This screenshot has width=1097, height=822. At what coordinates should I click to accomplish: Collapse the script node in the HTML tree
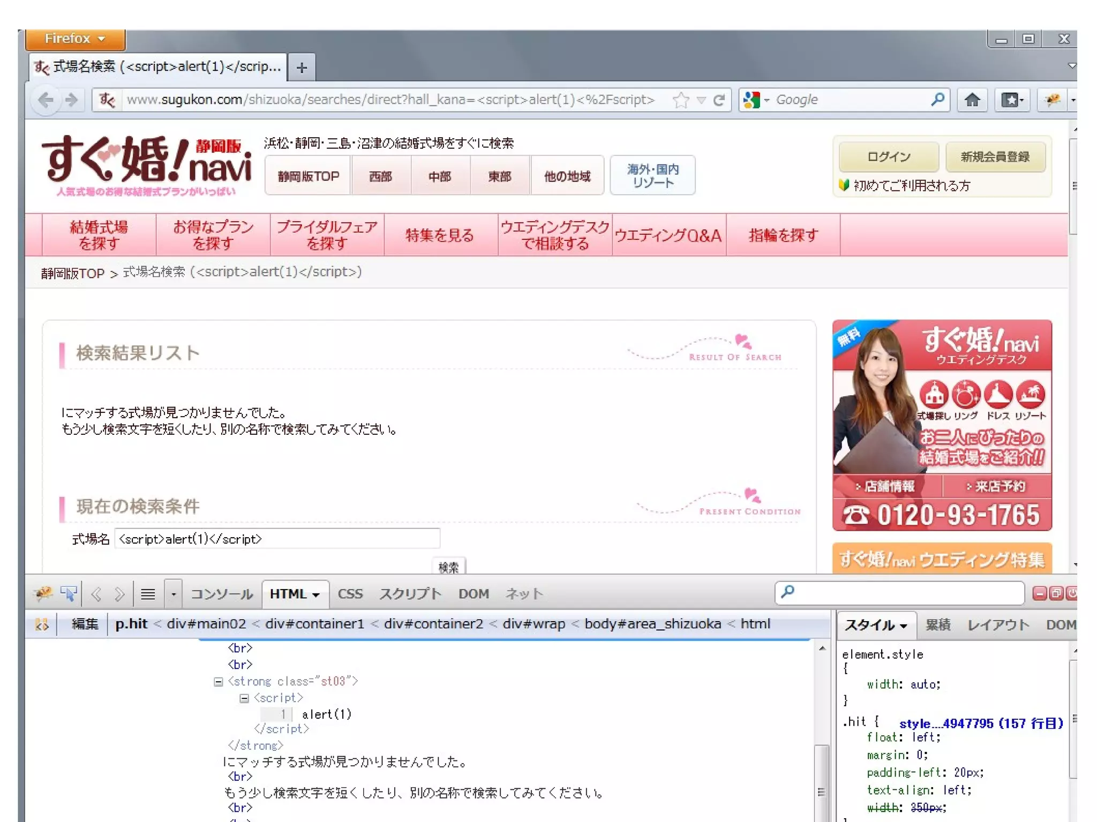tap(244, 698)
